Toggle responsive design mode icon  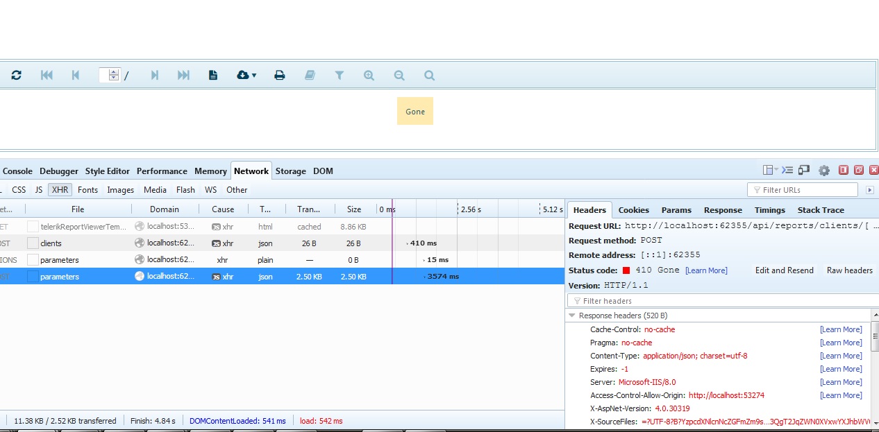804,171
